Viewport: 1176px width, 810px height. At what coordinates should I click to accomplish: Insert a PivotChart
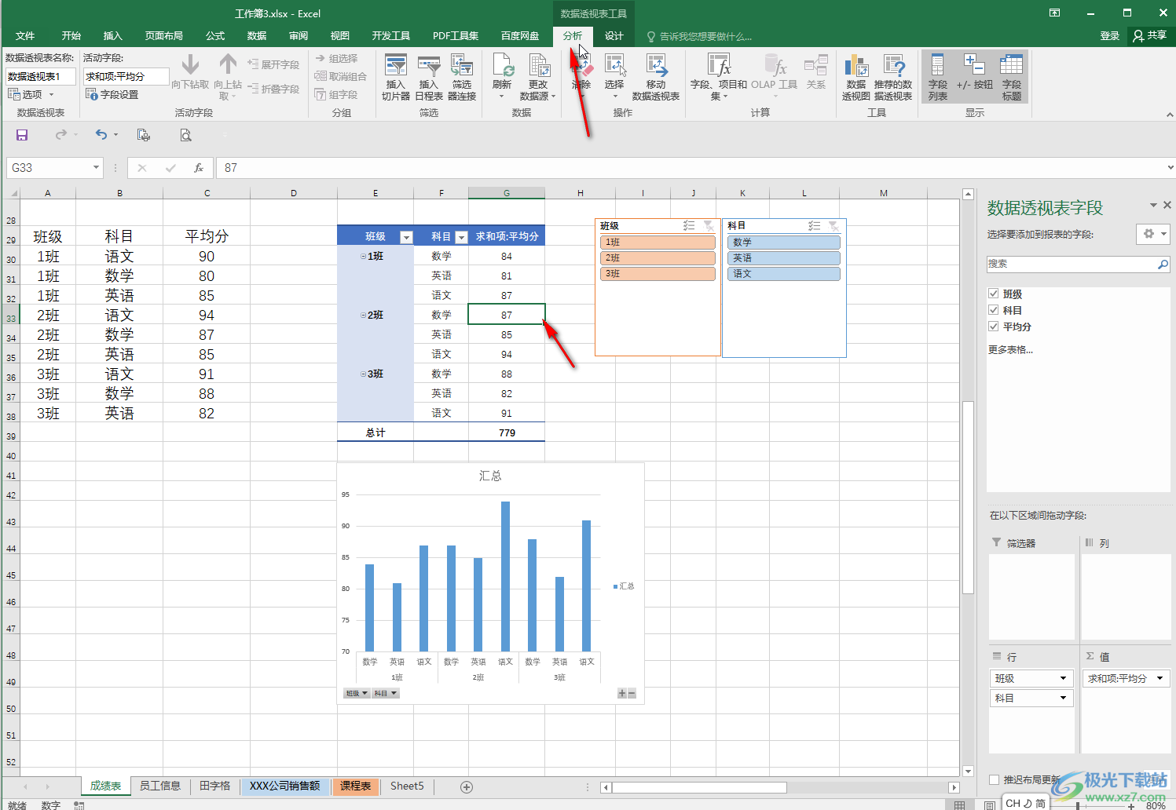pos(856,77)
